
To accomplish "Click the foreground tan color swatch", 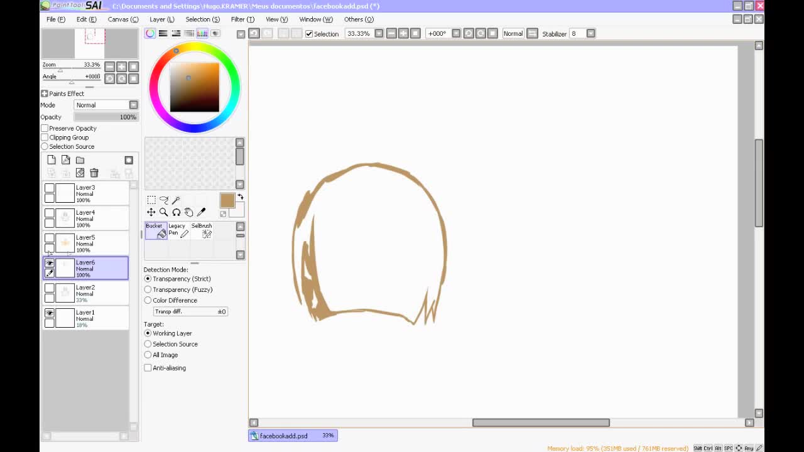I will click(227, 200).
